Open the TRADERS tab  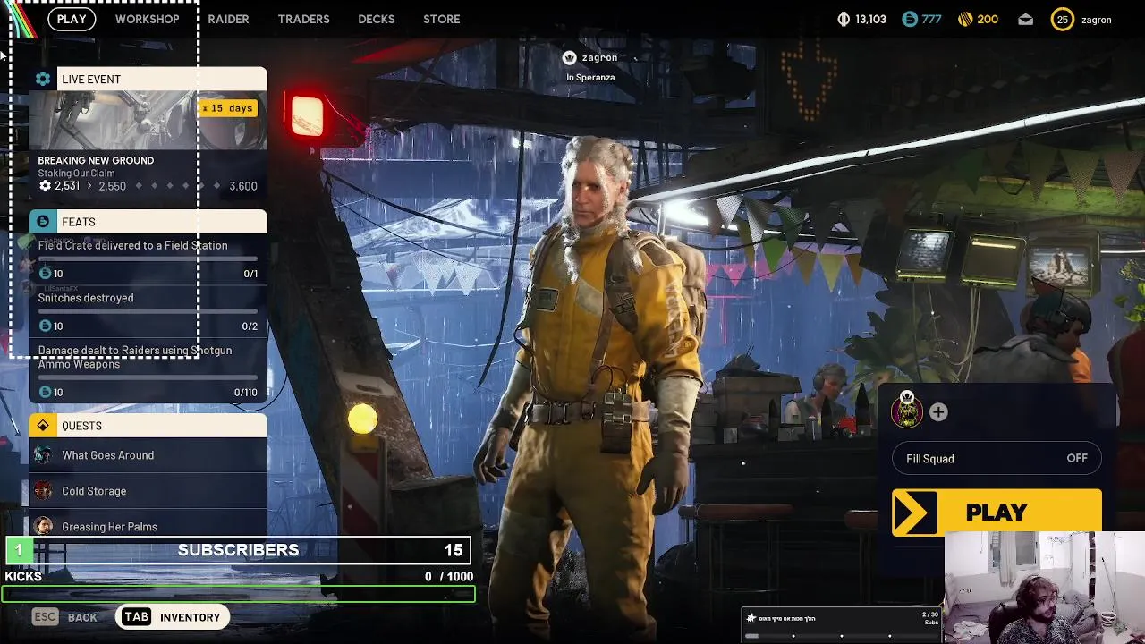pos(303,19)
